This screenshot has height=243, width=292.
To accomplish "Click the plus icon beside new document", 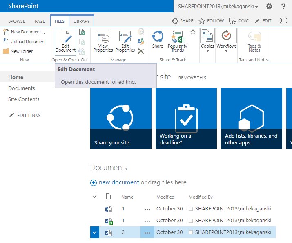I will (94, 183).
